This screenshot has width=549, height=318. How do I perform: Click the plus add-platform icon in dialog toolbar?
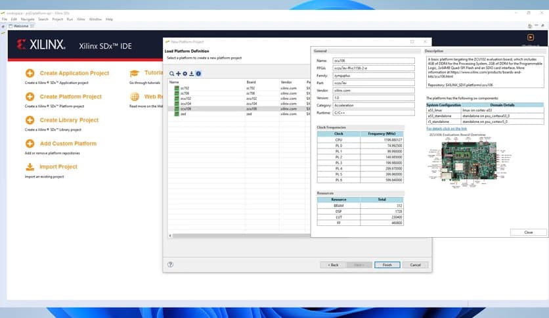click(x=178, y=74)
